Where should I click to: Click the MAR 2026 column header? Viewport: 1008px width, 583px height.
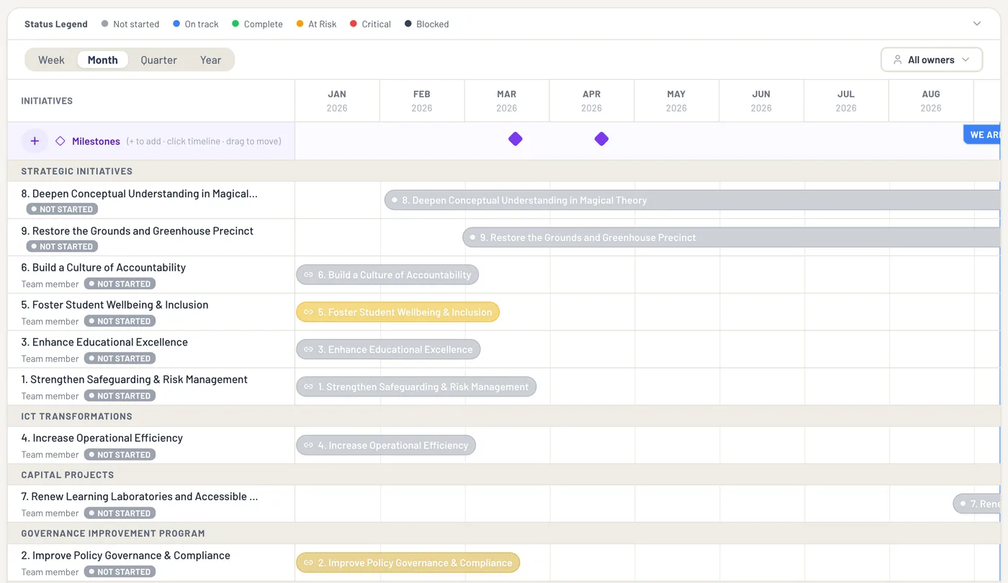(507, 101)
